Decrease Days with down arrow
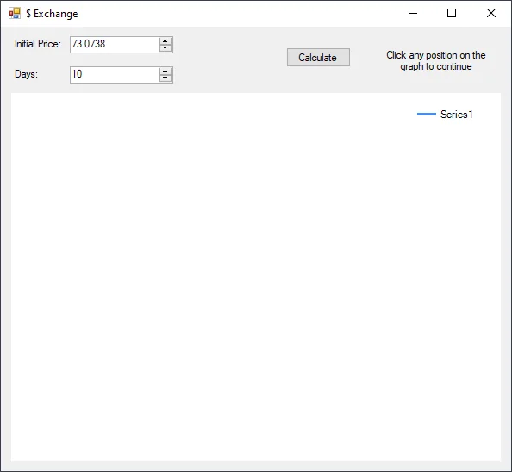 click(165, 78)
